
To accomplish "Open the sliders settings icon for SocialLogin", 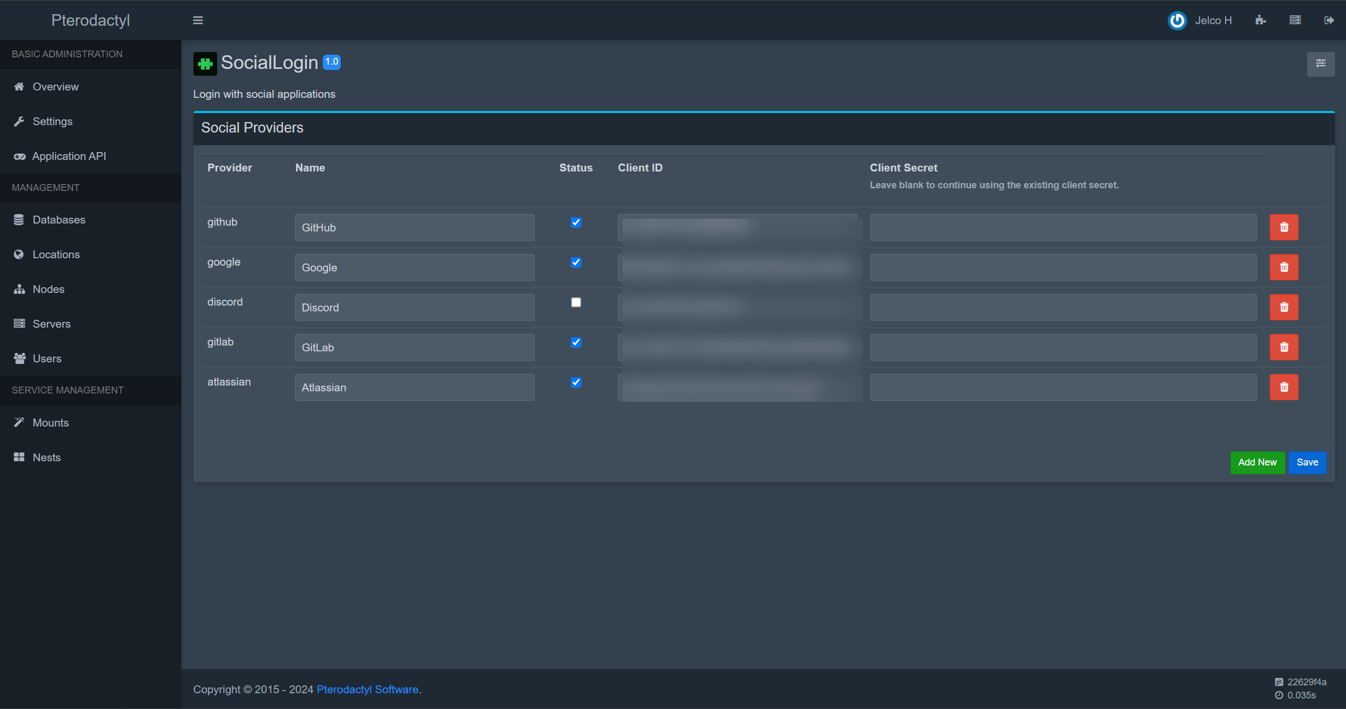I will [1320, 64].
